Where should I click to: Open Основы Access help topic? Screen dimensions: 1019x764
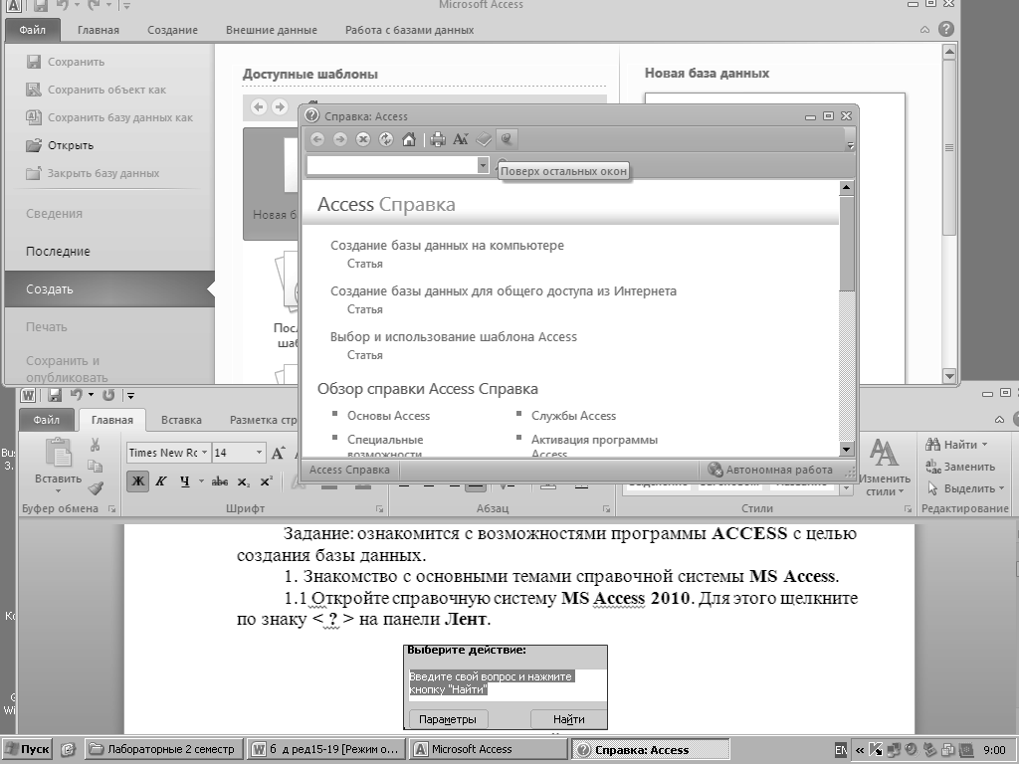[389, 416]
